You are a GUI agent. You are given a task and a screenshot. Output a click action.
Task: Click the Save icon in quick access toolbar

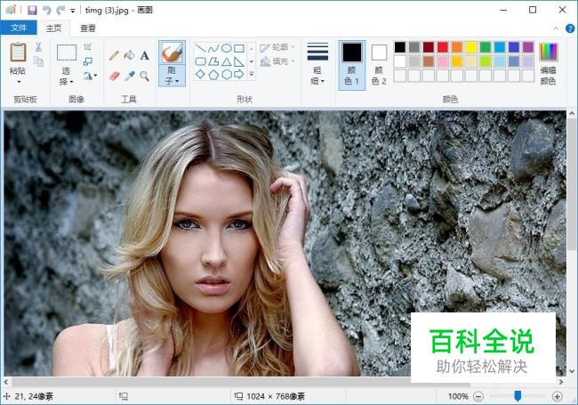point(32,10)
